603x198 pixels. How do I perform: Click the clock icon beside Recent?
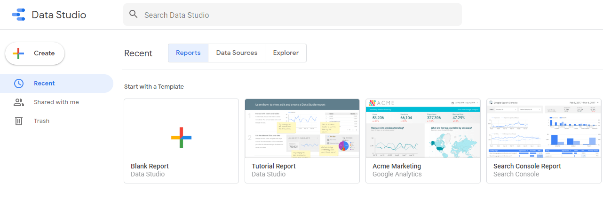coord(19,84)
